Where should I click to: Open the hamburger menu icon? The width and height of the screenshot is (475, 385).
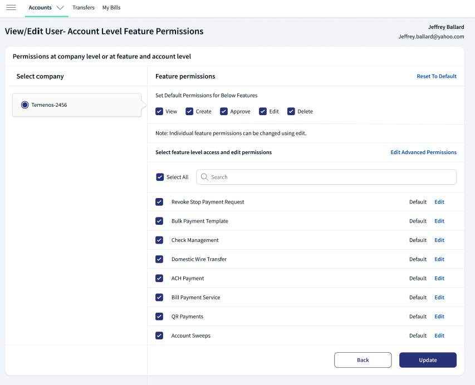[11, 8]
